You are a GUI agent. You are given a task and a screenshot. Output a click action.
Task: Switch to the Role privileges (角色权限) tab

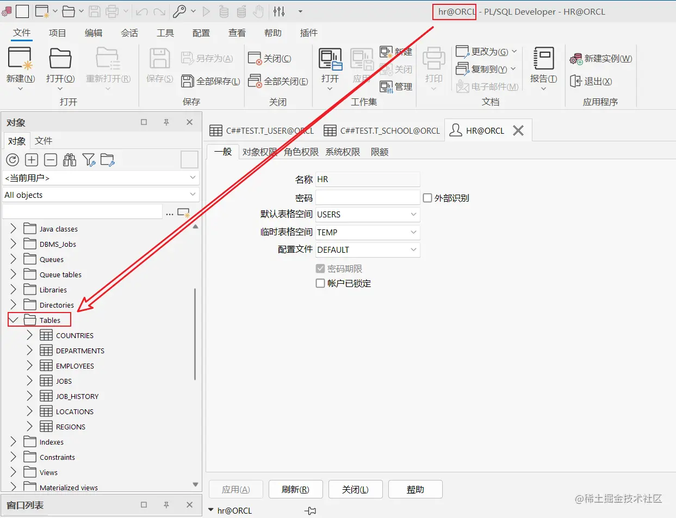(301, 152)
